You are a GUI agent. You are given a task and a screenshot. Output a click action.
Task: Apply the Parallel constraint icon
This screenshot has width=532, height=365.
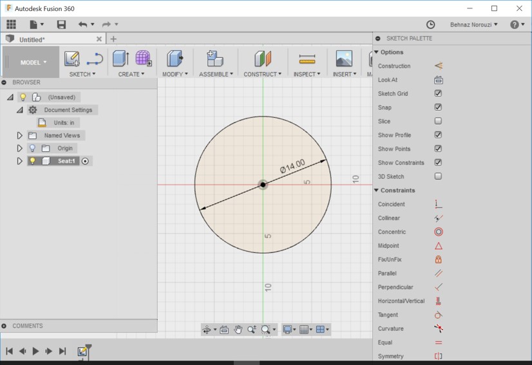tap(439, 273)
